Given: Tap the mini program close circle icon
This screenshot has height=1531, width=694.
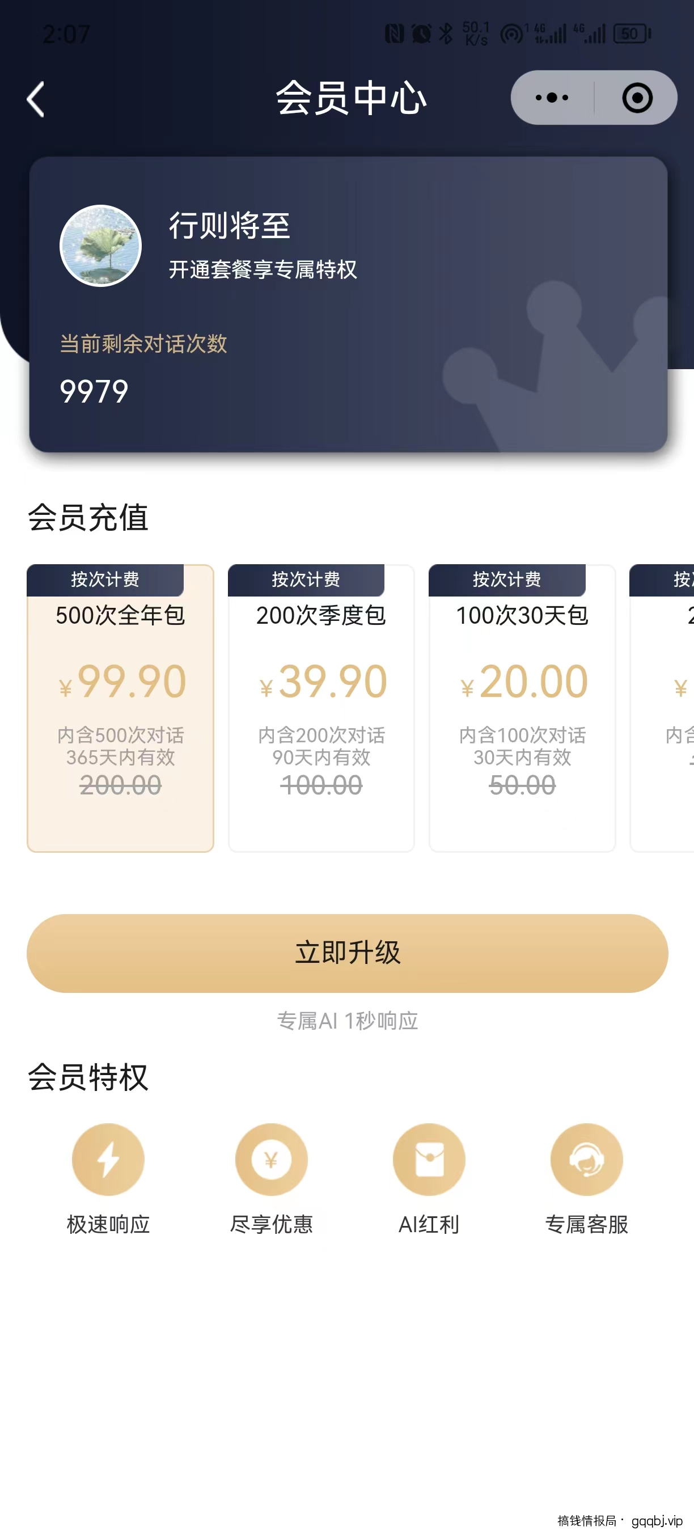Looking at the screenshot, I should tap(637, 98).
